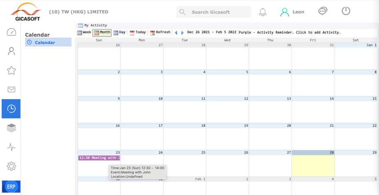379x195 pixels.
Task: Switch calendar to Week view
Action: pyautogui.click(x=84, y=32)
